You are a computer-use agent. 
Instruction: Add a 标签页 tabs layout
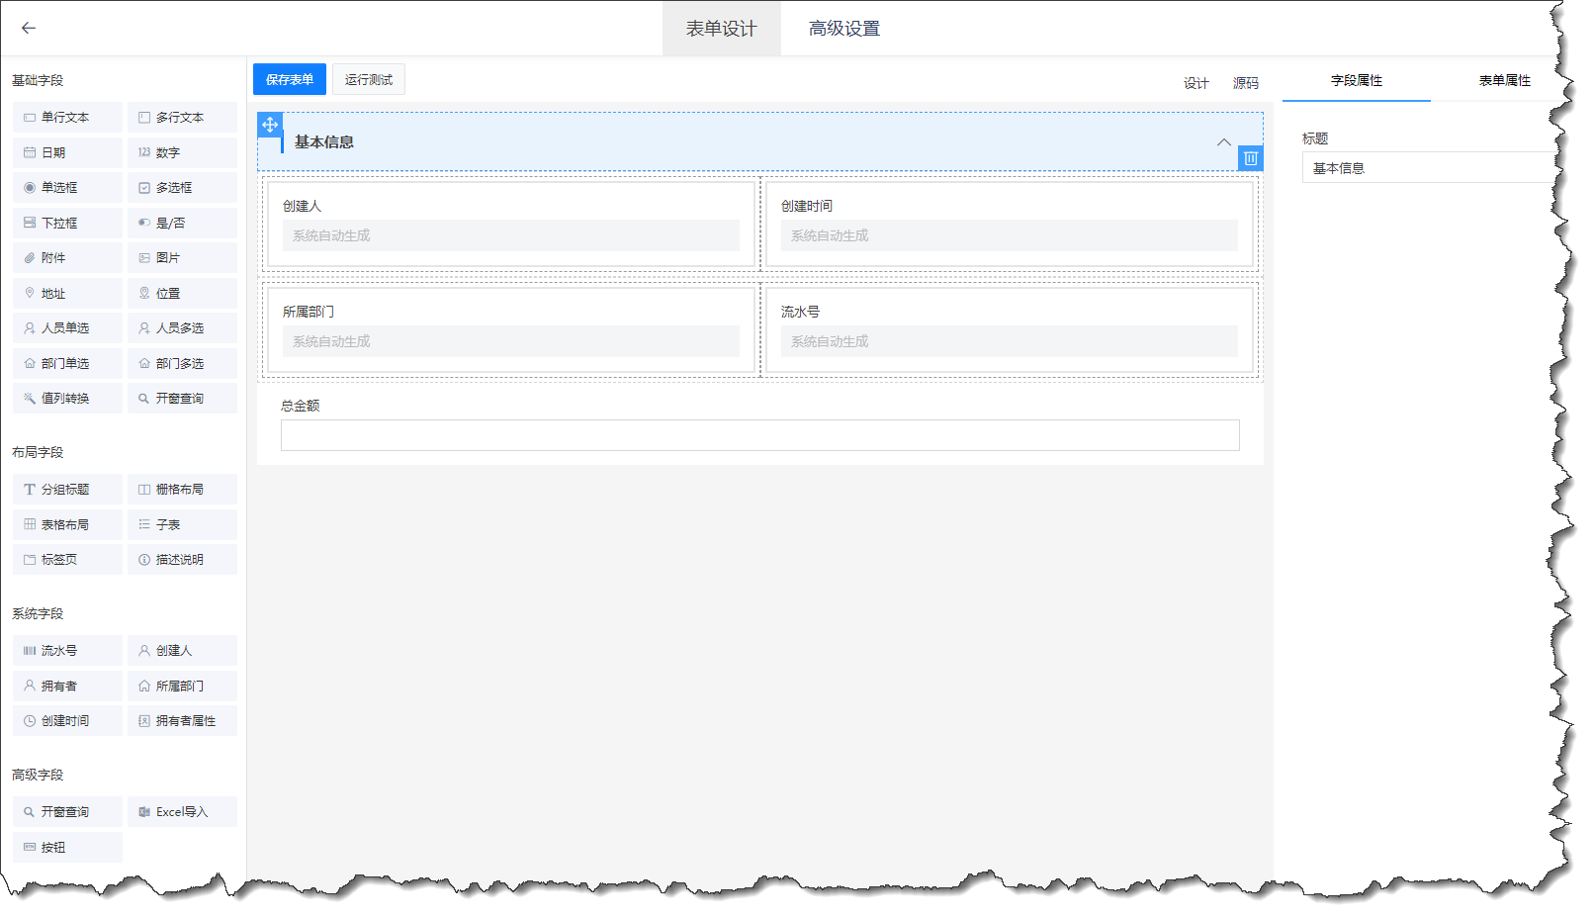pyautogui.click(x=67, y=559)
